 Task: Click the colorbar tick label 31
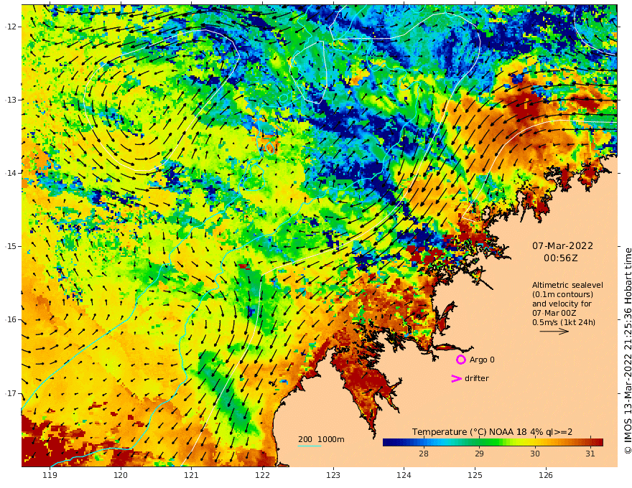coord(590,454)
